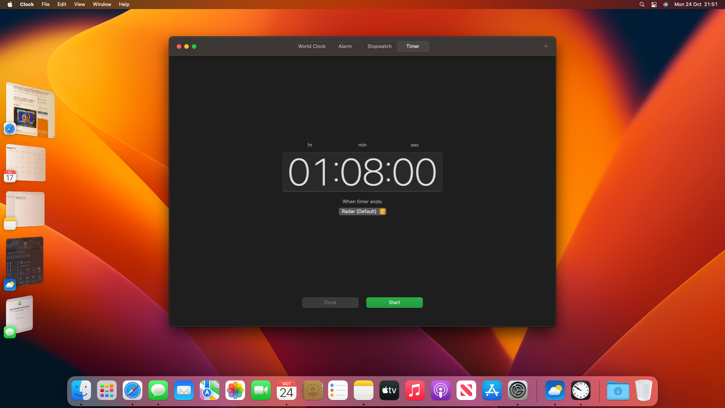Open Safari from the Dock
Screen dimensions: 725x408
click(x=132, y=390)
